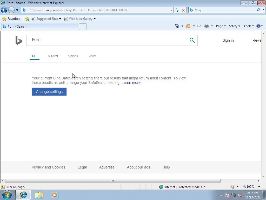Click the toolbar search magnifier icon

point(258,10)
